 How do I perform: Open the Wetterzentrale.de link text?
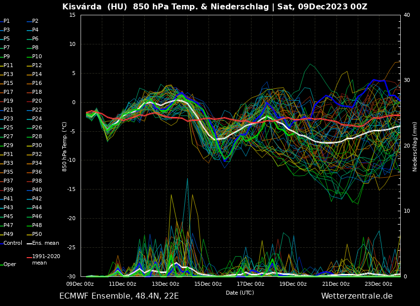(x=357, y=296)
